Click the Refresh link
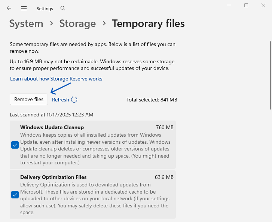The width and height of the screenshot is (272, 222). tap(61, 100)
